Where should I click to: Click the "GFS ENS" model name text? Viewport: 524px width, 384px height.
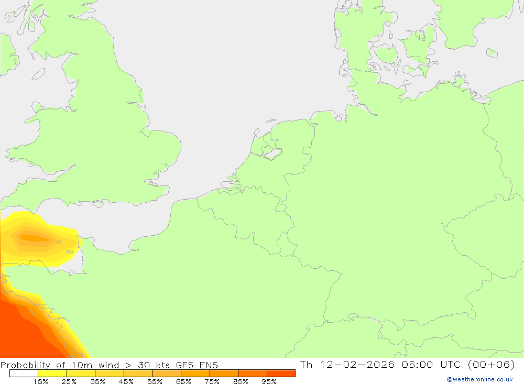[197, 365]
